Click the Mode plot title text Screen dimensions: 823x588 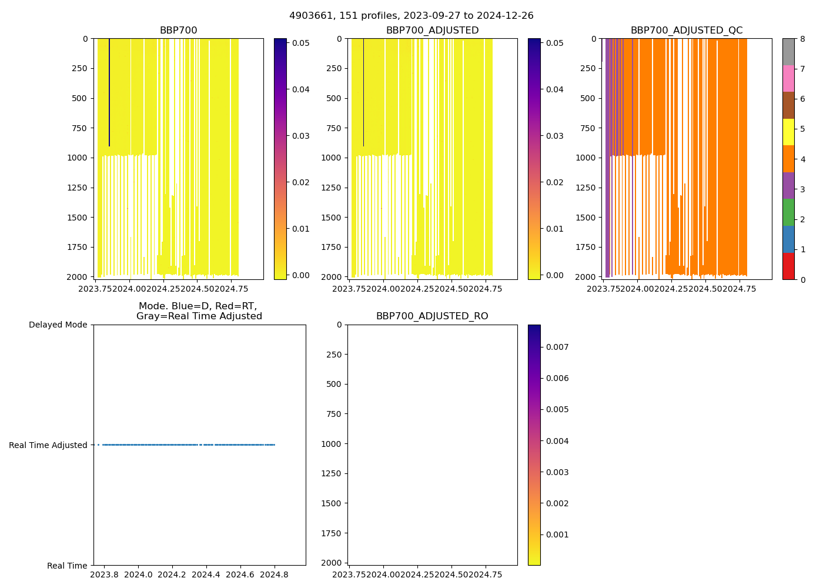tap(199, 311)
